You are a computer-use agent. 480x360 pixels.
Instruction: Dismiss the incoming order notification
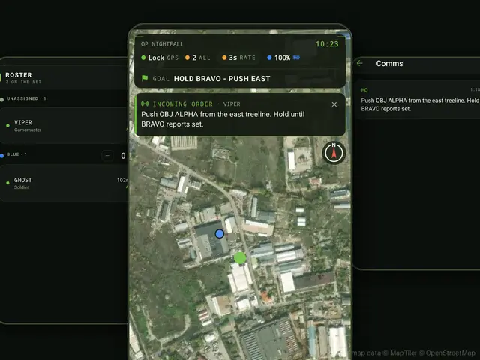334,104
